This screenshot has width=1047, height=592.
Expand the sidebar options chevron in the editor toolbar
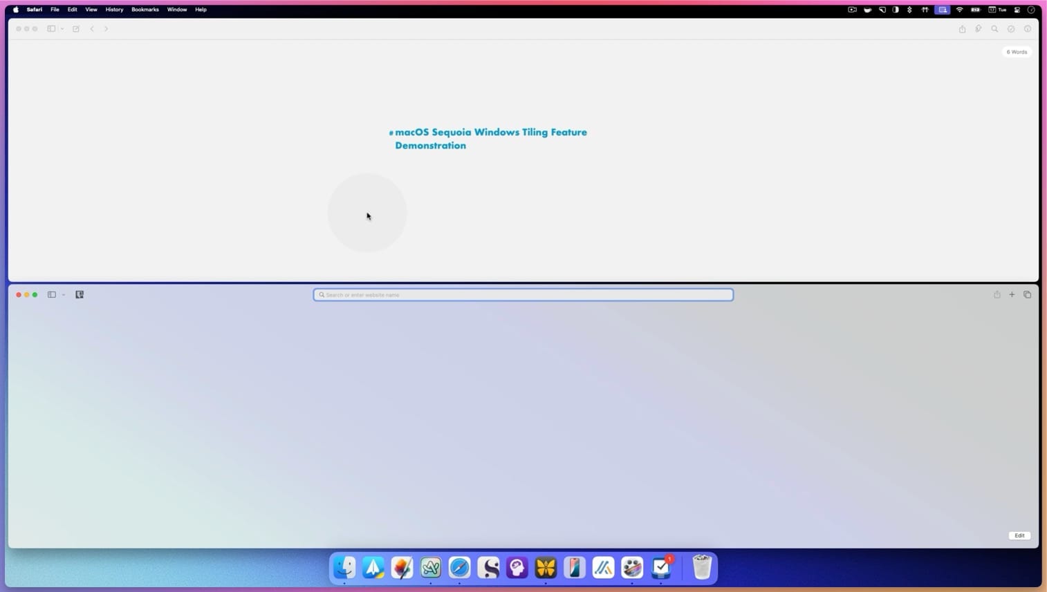pyautogui.click(x=62, y=28)
